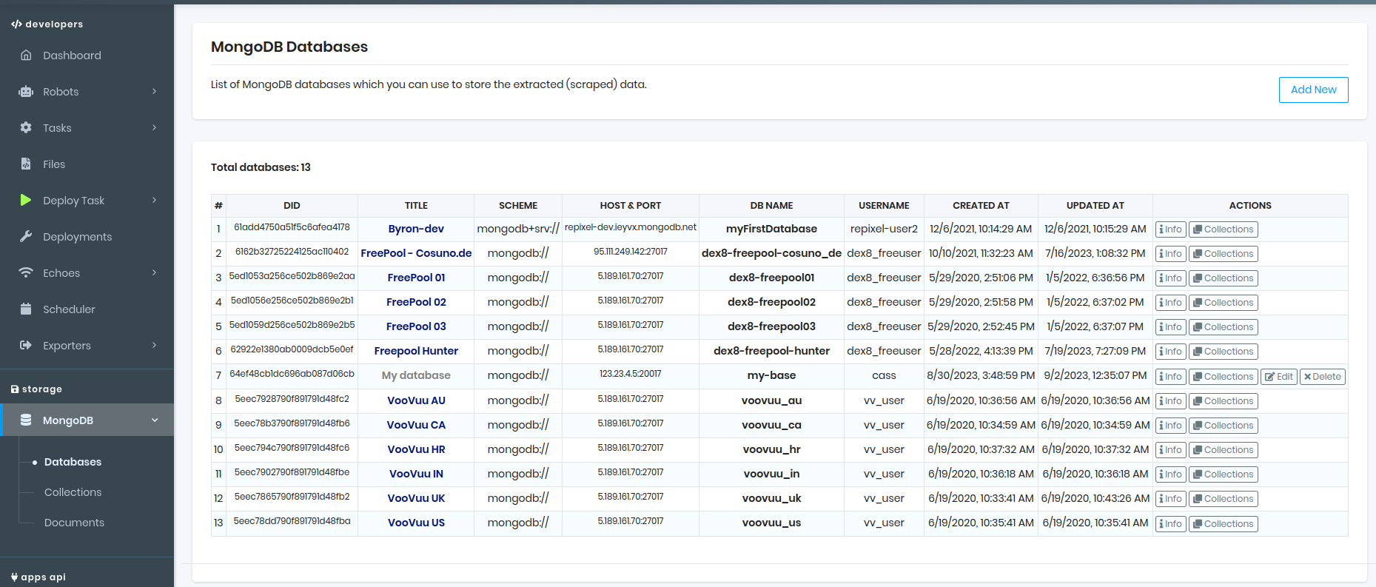Open the VooVuu HR link

(x=416, y=449)
